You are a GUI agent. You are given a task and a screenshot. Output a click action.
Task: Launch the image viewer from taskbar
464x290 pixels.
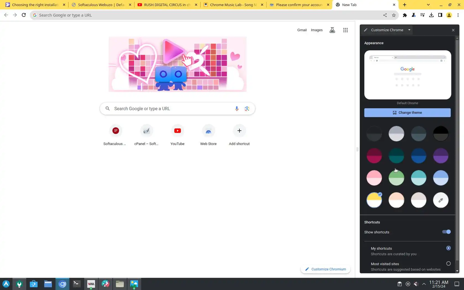[134, 284]
